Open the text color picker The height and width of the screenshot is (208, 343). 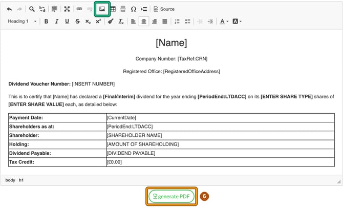pyautogui.click(x=224, y=21)
